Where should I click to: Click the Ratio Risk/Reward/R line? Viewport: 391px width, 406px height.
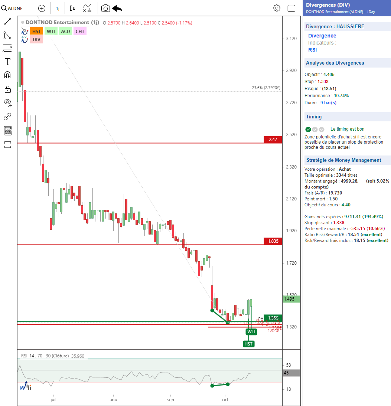click(x=343, y=235)
